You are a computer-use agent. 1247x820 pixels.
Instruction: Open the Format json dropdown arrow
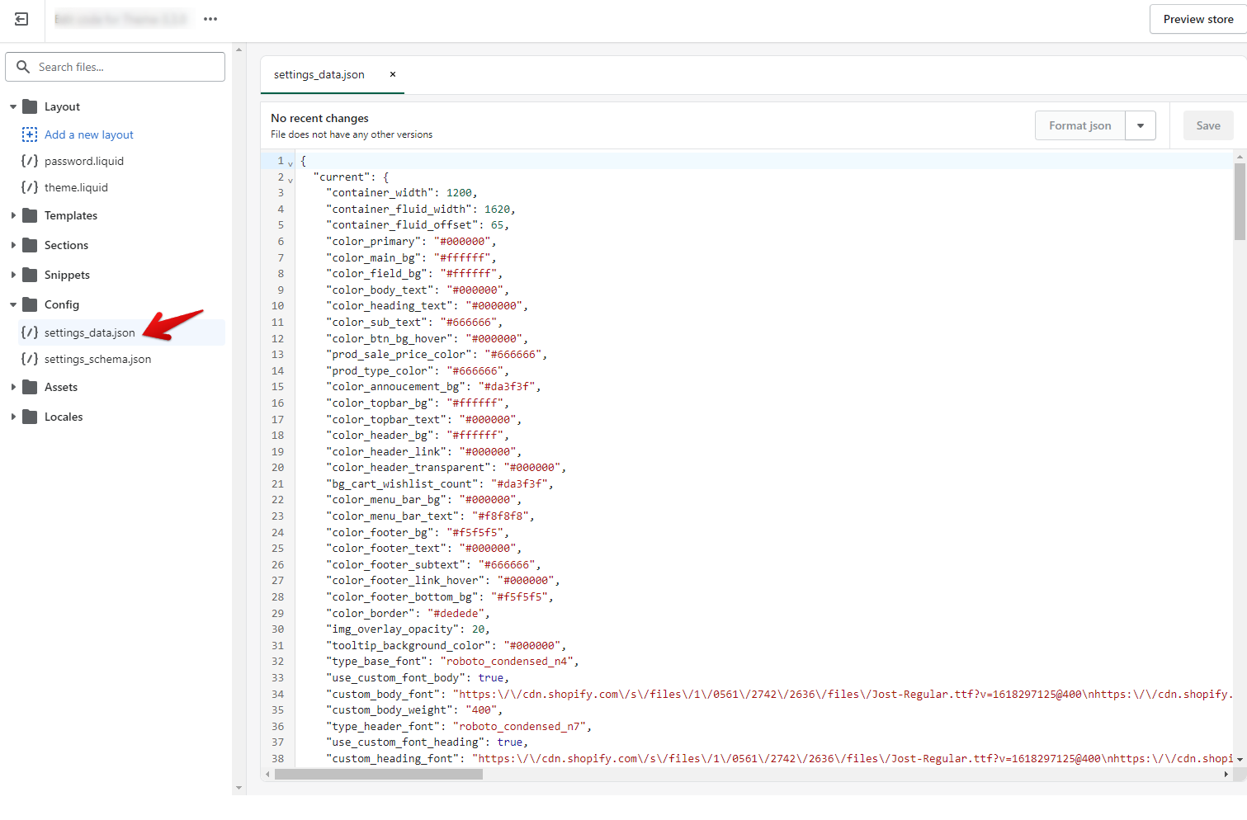(1141, 125)
